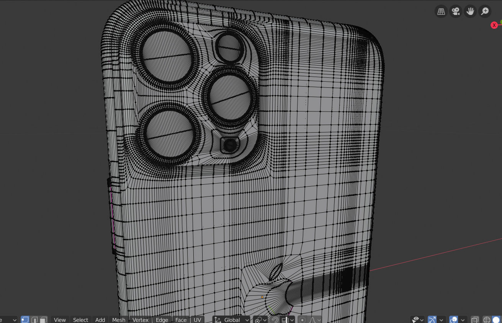Click the orange origin point near the Apple logo

pyautogui.click(x=262, y=297)
